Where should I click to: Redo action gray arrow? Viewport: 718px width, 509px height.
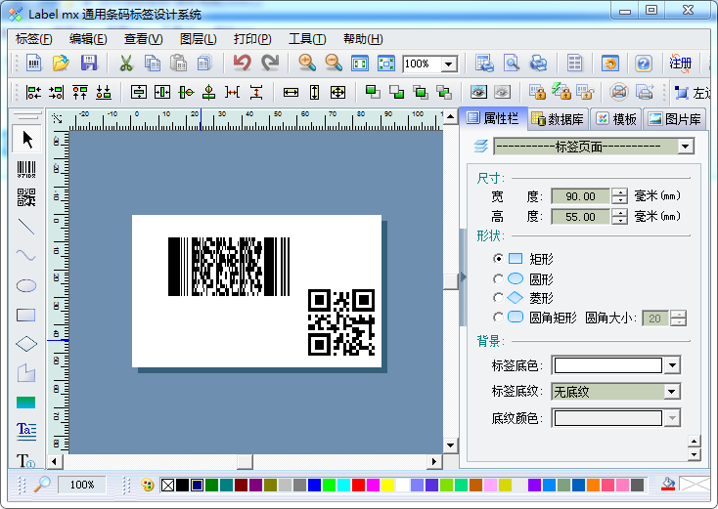click(270, 64)
